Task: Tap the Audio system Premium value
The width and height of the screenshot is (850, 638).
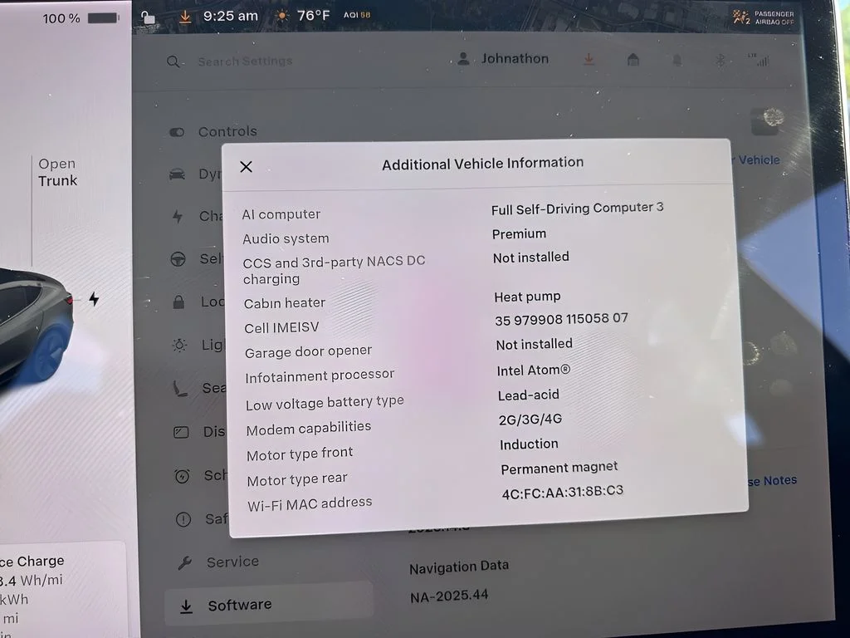Action: tap(520, 234)
